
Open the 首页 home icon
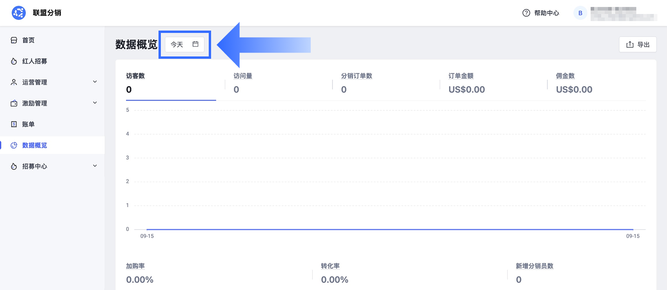point(14,40)
